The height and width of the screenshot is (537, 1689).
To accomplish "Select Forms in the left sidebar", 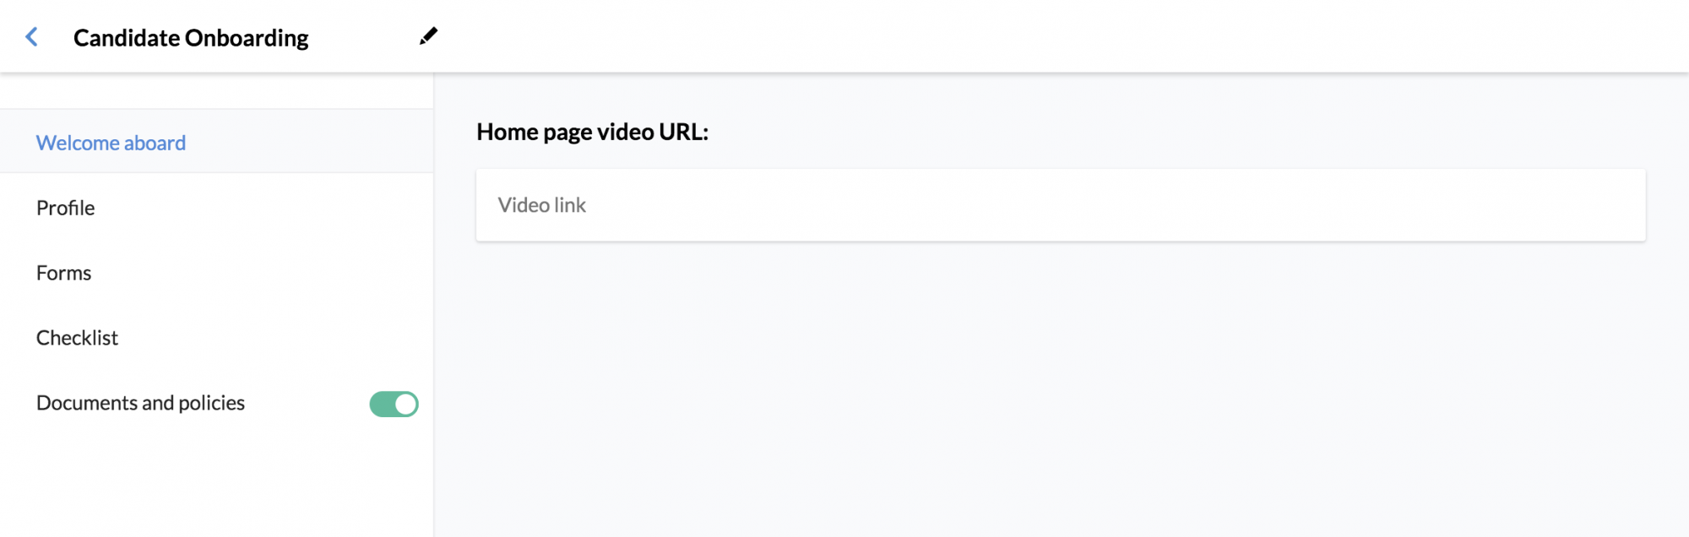I will click(63, 273).
